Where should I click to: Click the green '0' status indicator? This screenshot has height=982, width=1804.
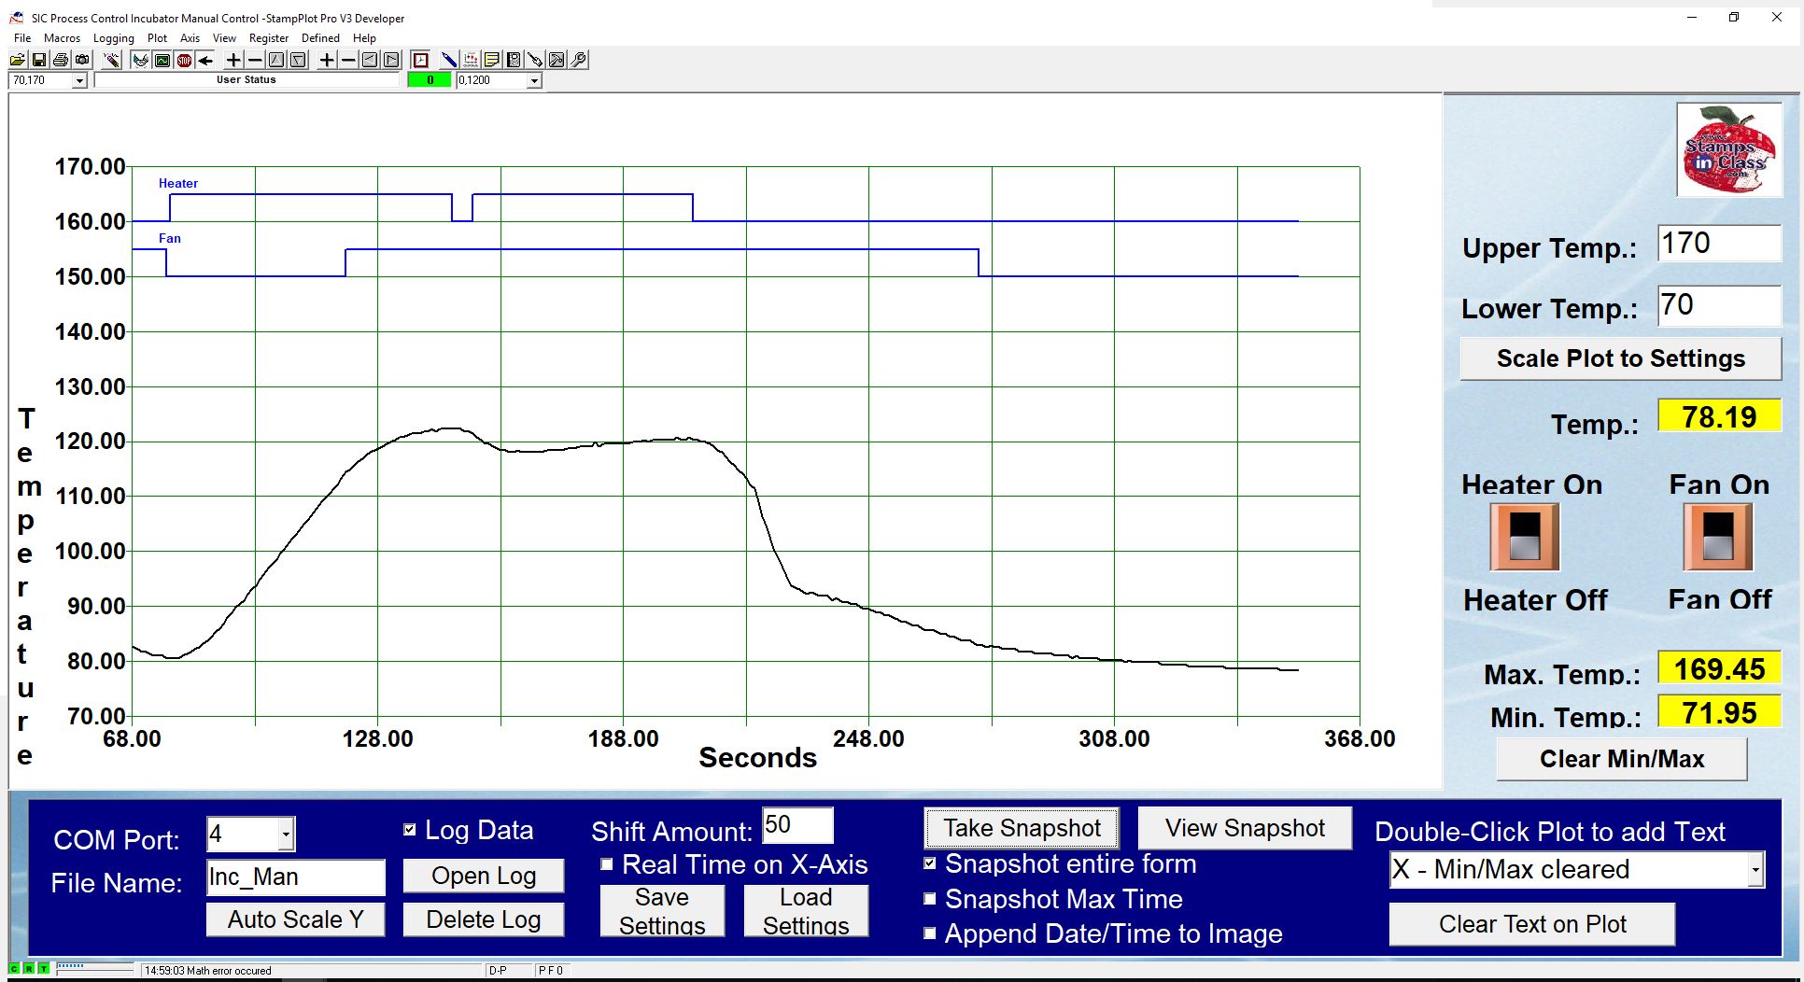pyautogui.click(x=430, y=80)
